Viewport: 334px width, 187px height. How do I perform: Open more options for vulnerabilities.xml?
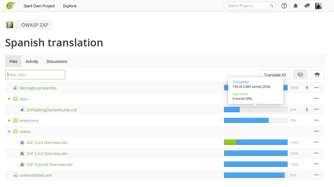point(316,175)
